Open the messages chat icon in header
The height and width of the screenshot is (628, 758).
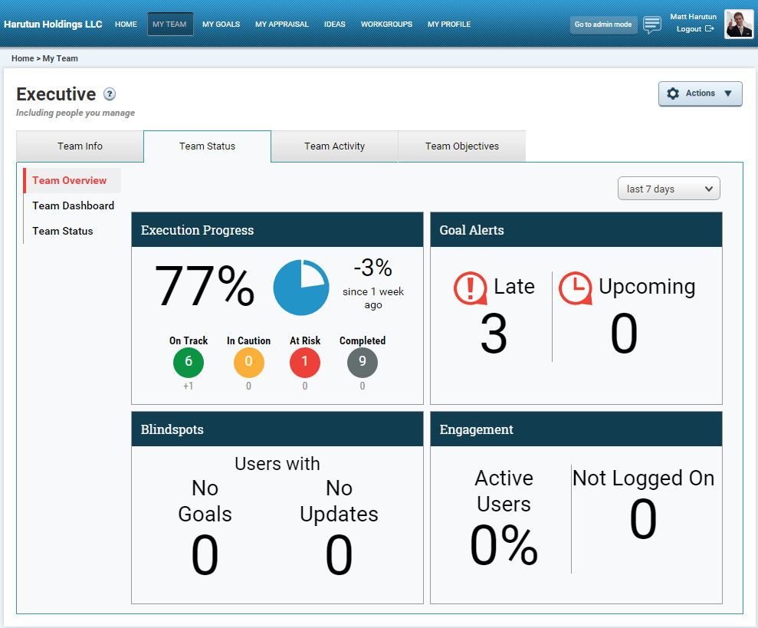(x=652, y=25)
